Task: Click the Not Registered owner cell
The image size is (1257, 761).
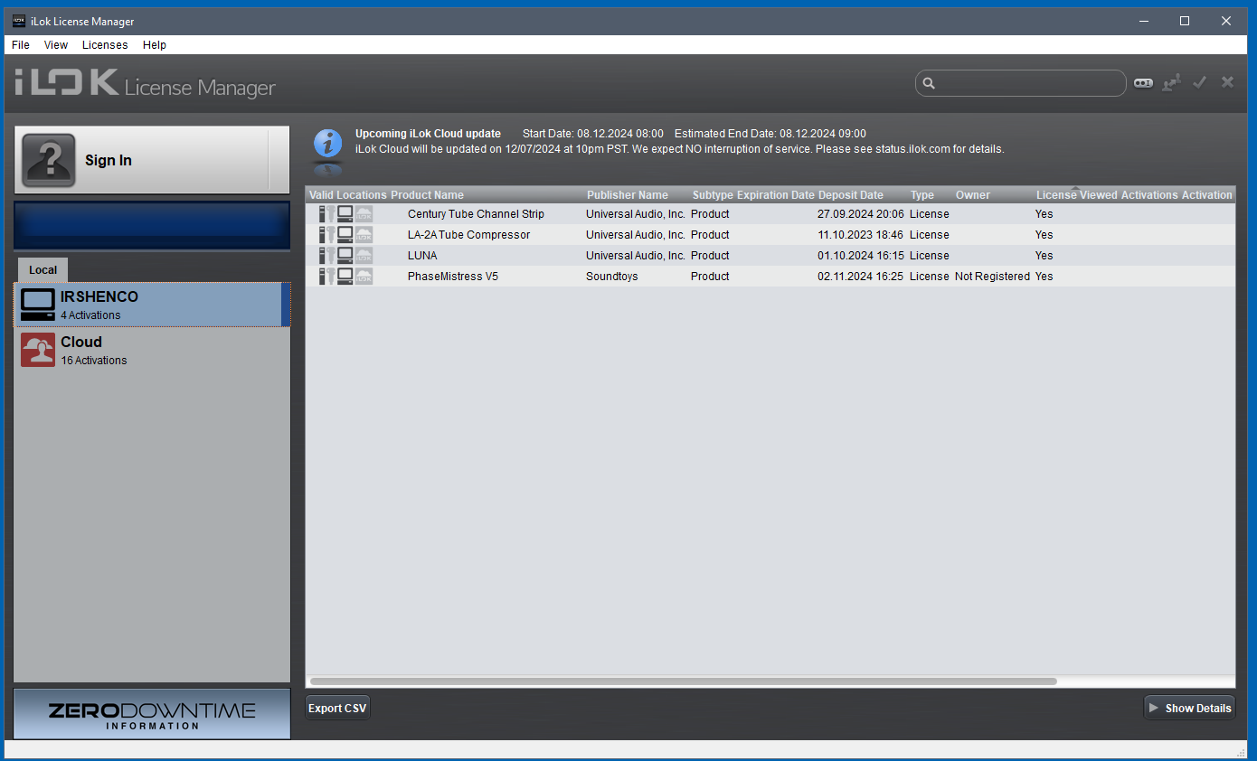Action: [992, 277]
